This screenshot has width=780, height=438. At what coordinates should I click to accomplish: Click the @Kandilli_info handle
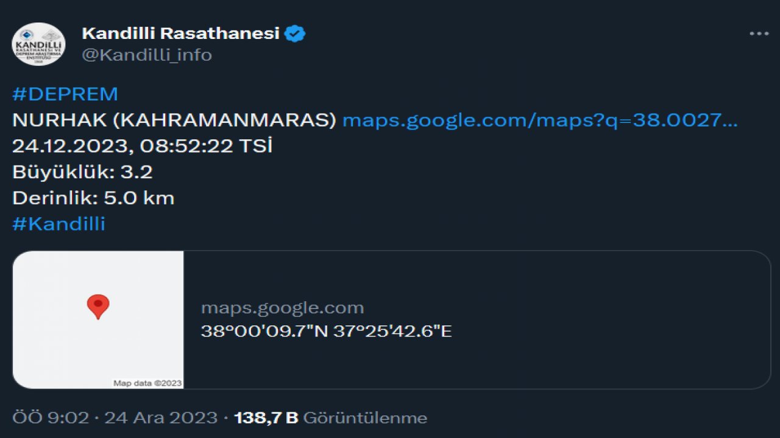(x=146, y=55)
